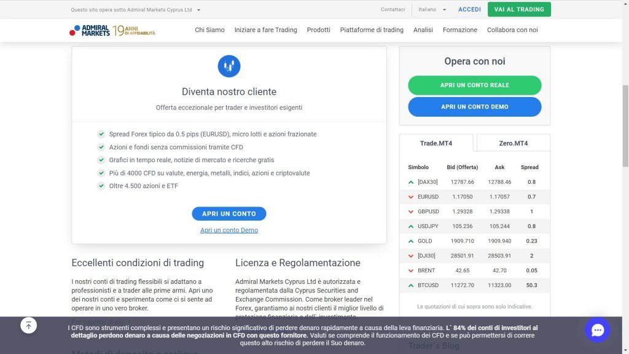Click the Bid (Offerta) column header
The width and height of the screenshot is (629, 354).
[463, 167]
